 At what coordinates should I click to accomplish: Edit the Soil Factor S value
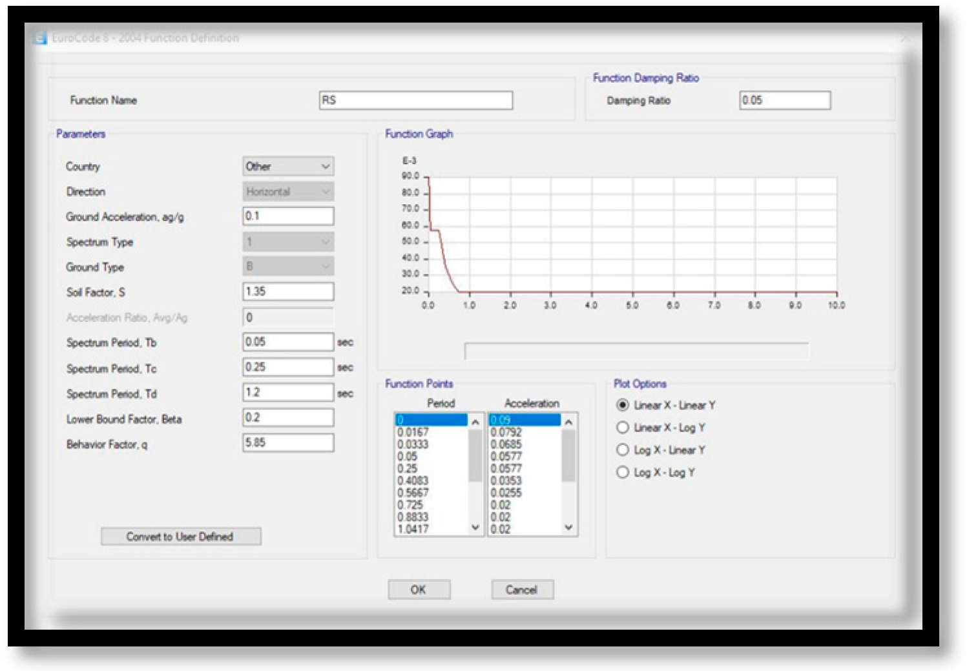coord(288,291)
